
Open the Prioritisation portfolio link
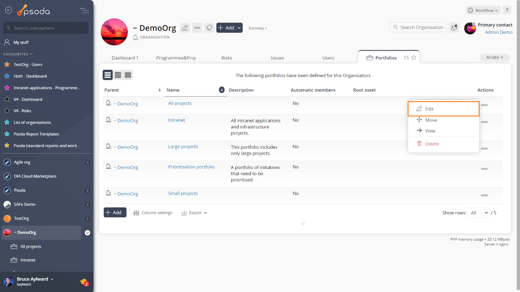pos(191,167)
